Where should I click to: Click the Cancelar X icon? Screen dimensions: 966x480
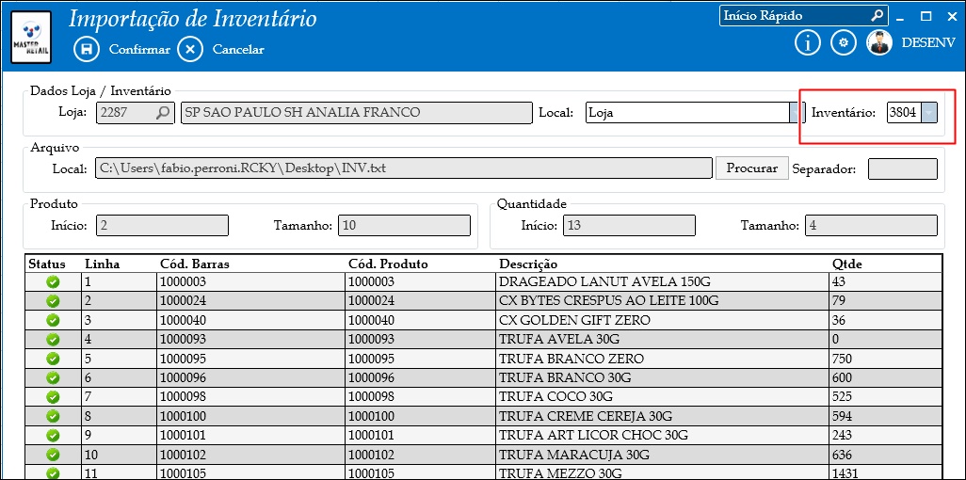tap(190, 49)
